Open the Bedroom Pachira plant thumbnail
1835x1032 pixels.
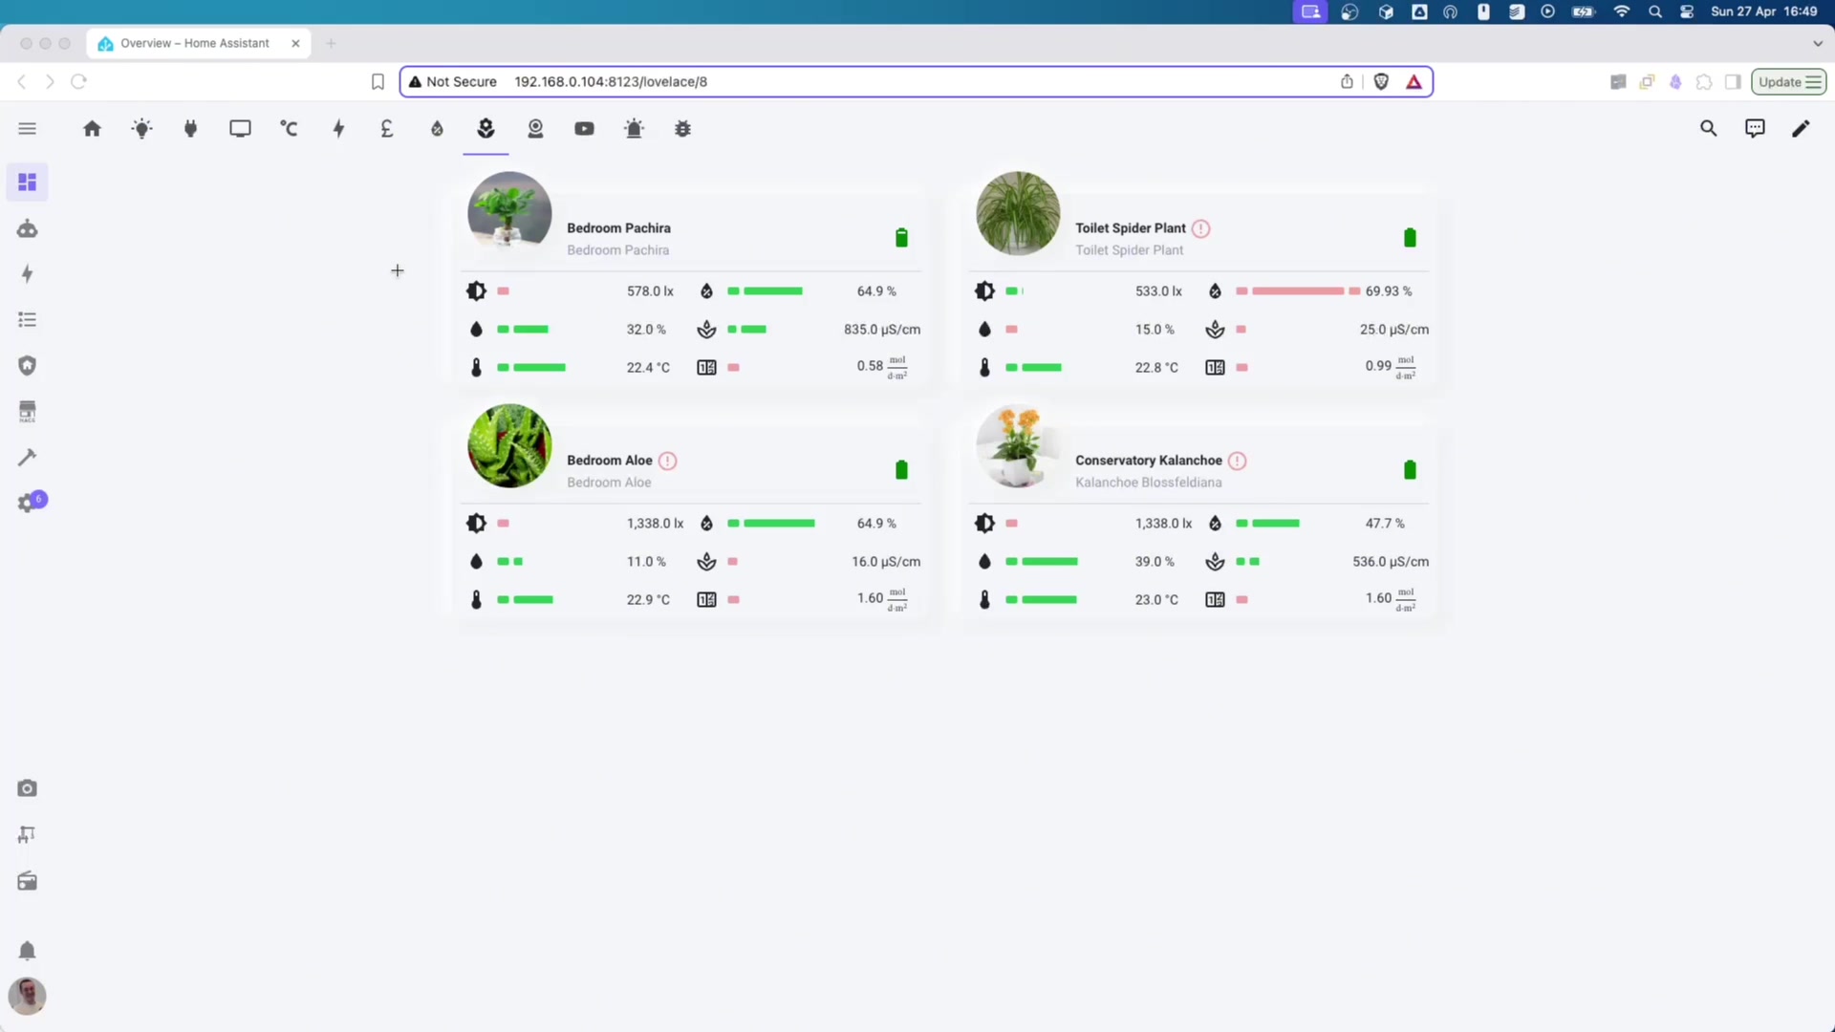coord(509,213)
